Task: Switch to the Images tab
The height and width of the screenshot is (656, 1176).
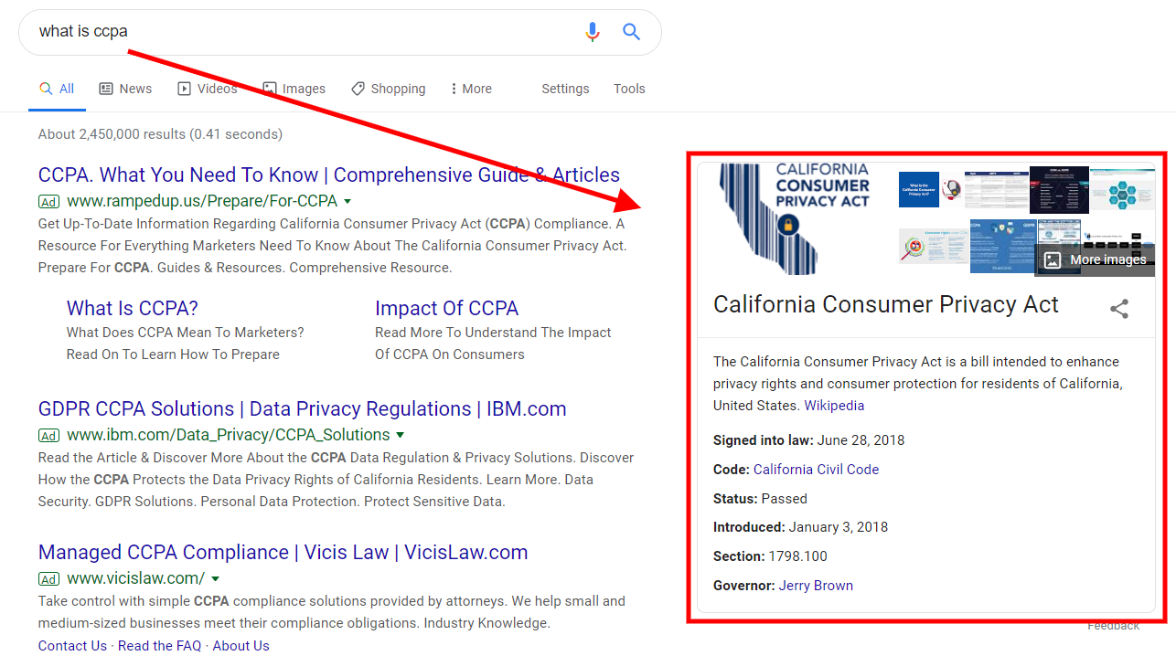Action: [x=294, y=89]
